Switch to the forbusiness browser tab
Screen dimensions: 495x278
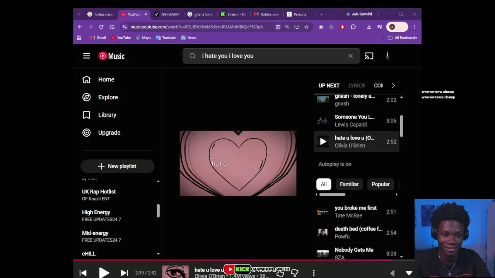click(100, 14)
